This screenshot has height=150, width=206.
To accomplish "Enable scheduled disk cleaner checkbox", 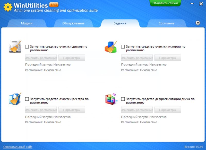I will 27,47.
